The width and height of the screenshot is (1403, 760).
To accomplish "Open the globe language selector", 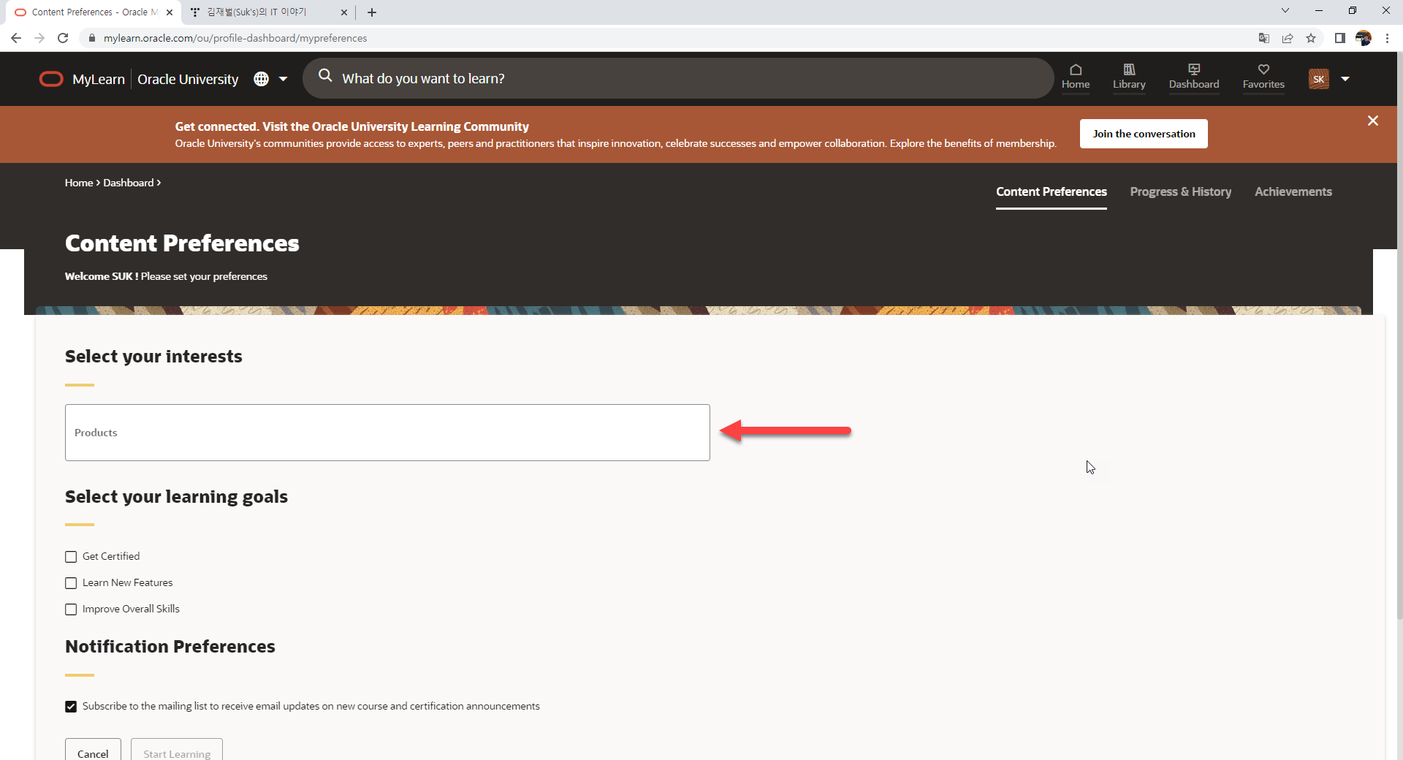I will pos(261,79).
